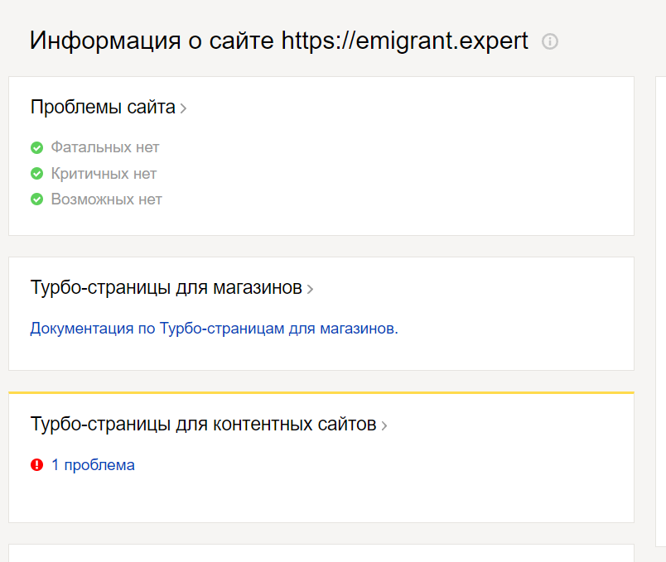The height and width of the screenshot is (562, 666).
Task: Expand chevron after "Турбо-страницы для магазинов"
Action: 310,290
